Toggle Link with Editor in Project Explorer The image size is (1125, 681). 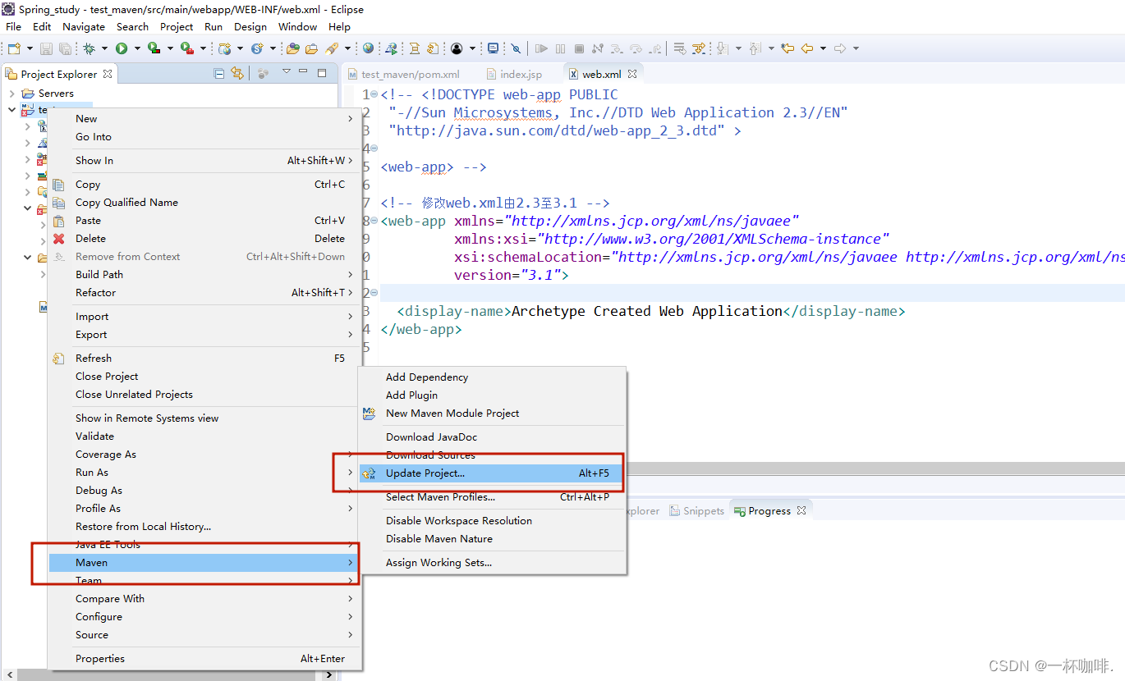[237, 73]
